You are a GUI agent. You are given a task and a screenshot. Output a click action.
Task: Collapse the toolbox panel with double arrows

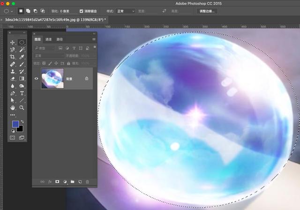point(24,32)
